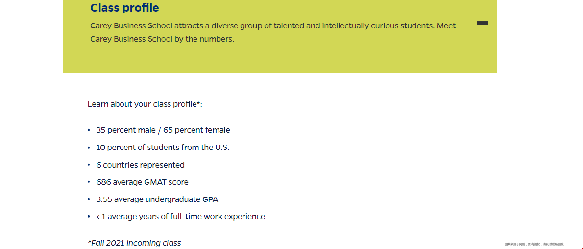Click the bold "GMAT" word
Screen dimensions: 583x249
pyautogui.click(x=155, y=182)
